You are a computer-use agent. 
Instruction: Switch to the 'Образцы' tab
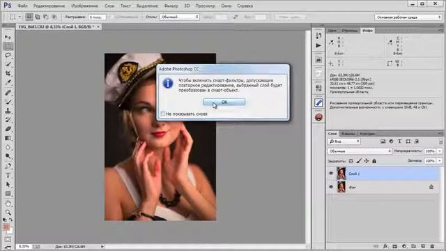coord(350,31)
